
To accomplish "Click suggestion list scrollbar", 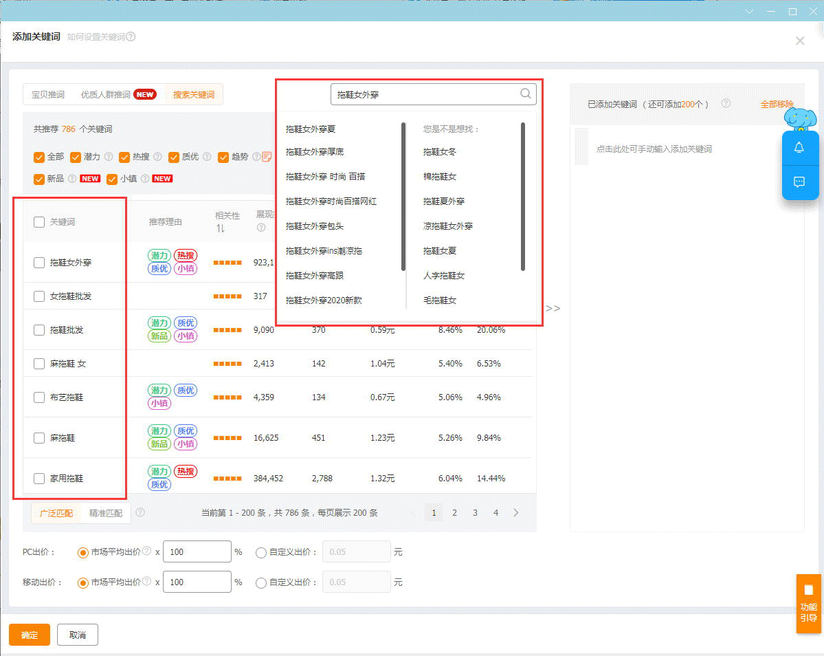I will tap(403, 196).
